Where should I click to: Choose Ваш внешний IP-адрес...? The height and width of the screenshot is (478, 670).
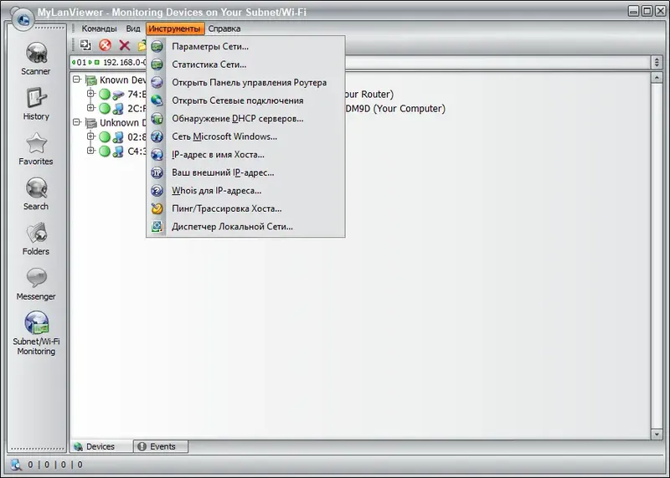[x=245, y=172]
